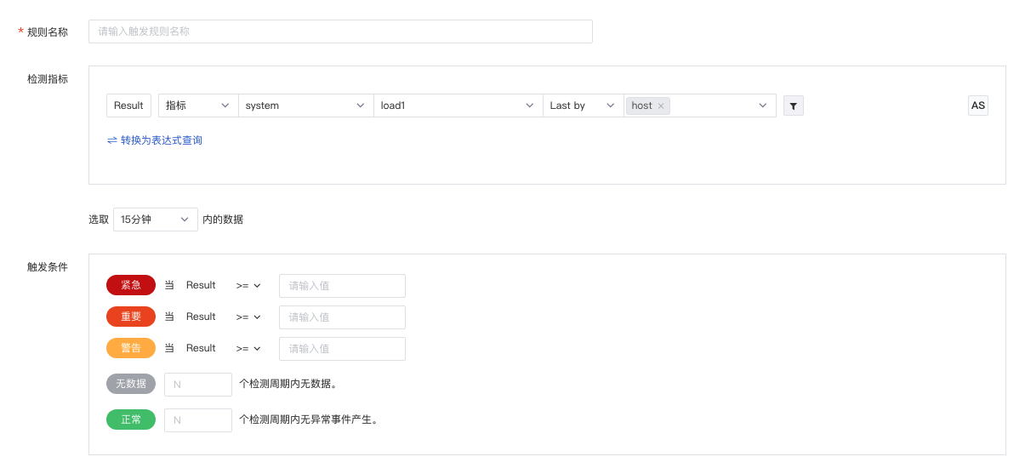
Task: Click the 无数据 N input field
Action: [198, 385]
